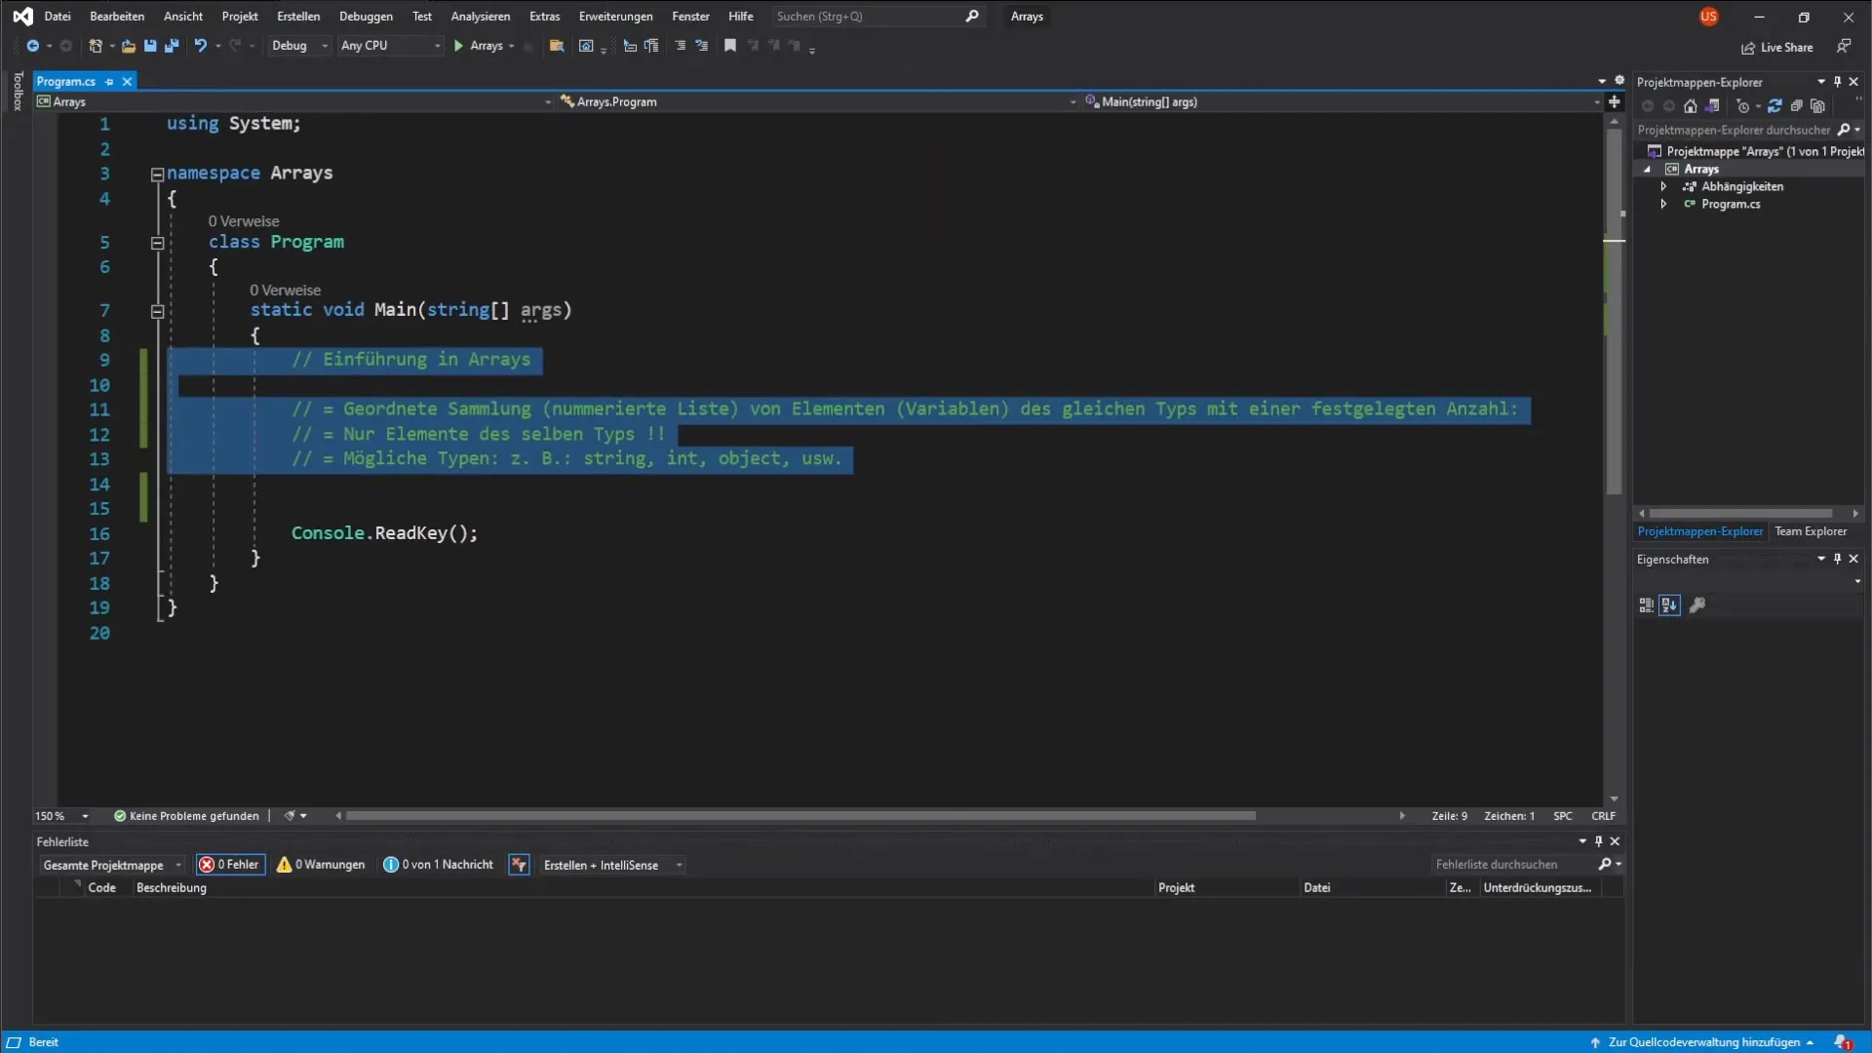The width and height of the screenshot is (1872, 1053).
Task: Open the Any CPU platform dropdown
Action: (x=390, y=46)
